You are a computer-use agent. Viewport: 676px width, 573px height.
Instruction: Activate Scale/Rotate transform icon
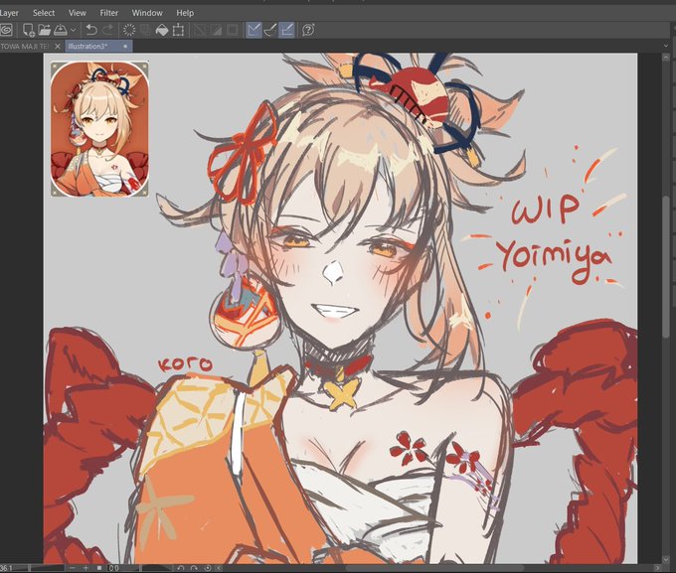coord(178,30)
